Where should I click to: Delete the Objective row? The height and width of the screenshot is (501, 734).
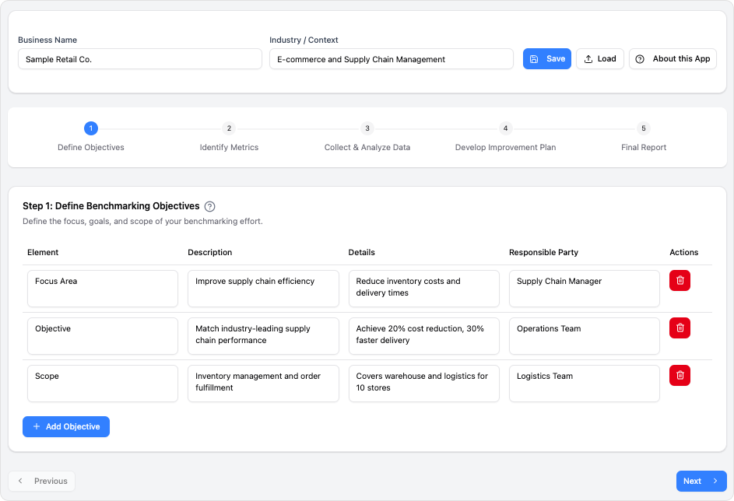click(x=680, y=328)
